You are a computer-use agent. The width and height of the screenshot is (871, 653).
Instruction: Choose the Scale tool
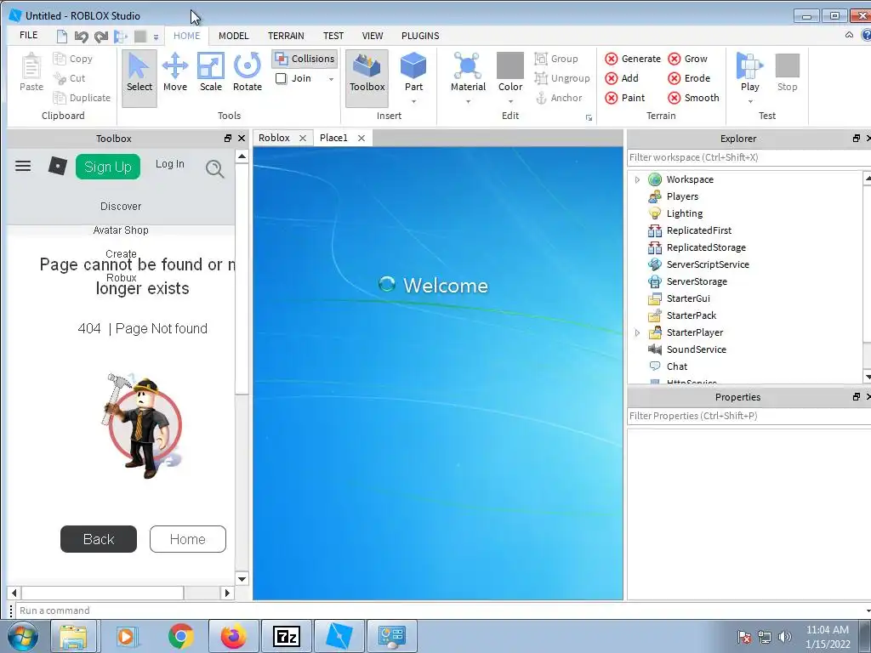tap(211, 73)
